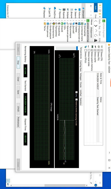The image size is (111, 189).
Task: Toggle PM991a NVMe Samsung graph checkbox
Action: (x=76, y=100)
